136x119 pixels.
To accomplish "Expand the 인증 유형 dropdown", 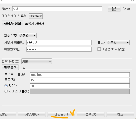I will (28, 35).
